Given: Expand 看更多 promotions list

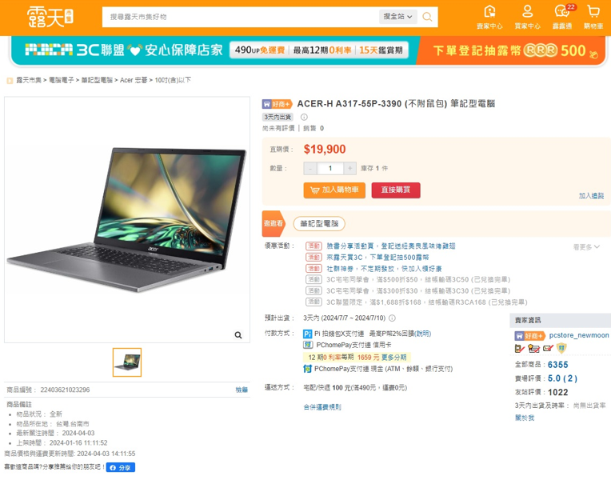Looking at the screenshot, I should pos(586,246).
